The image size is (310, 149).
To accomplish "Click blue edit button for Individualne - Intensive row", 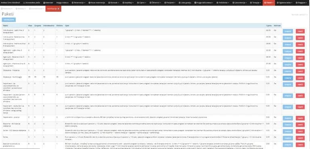I will (288, 45).
